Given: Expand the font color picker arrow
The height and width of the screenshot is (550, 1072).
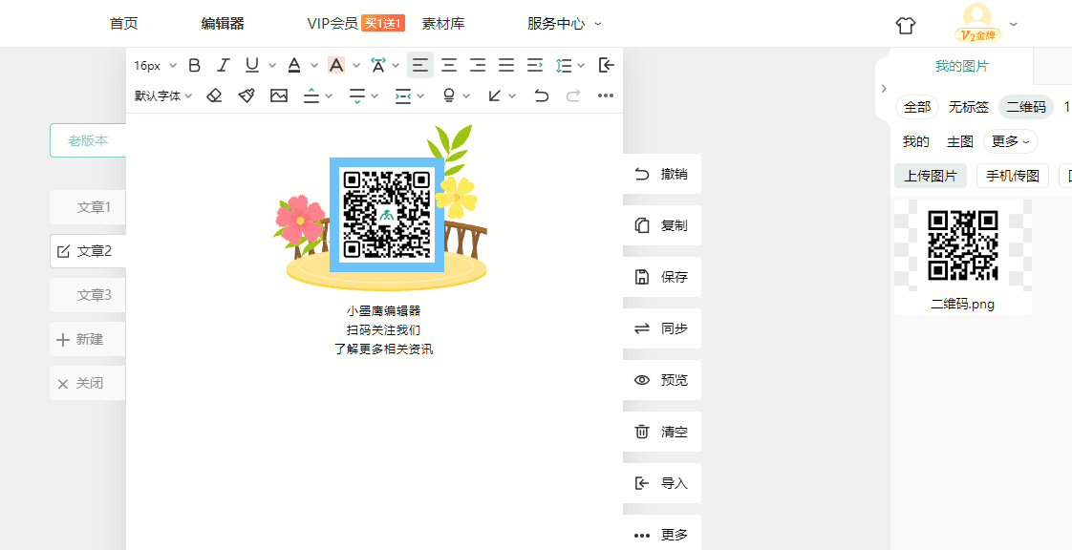Looking at the screenshot, I should pyautogui.click(x=314, y=66).
